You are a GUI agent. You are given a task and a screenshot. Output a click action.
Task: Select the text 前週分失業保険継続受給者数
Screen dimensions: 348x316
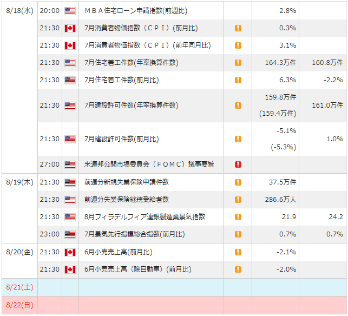click(127, 200)
